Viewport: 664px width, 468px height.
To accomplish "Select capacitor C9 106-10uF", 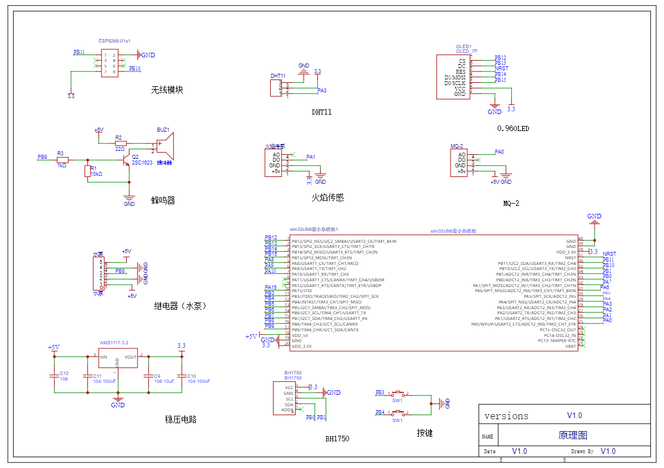I will (x=148, y=376).
